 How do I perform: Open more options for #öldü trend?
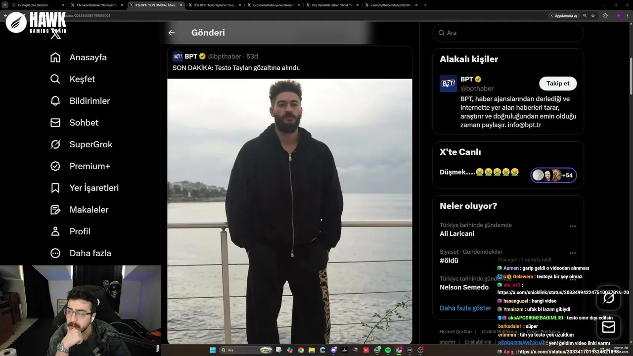[x=573, y=253]
